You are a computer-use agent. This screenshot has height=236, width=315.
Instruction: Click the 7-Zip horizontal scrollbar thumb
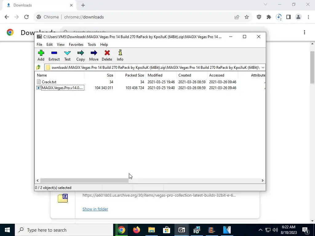coord(84,181)
